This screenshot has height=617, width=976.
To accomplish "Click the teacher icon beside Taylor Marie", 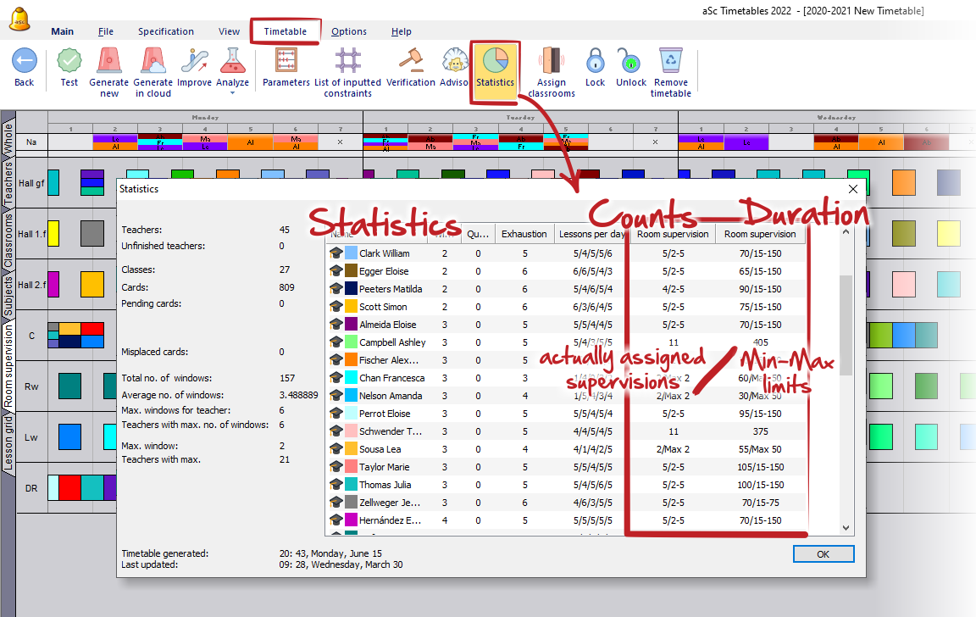I will [x=336, y=466].
